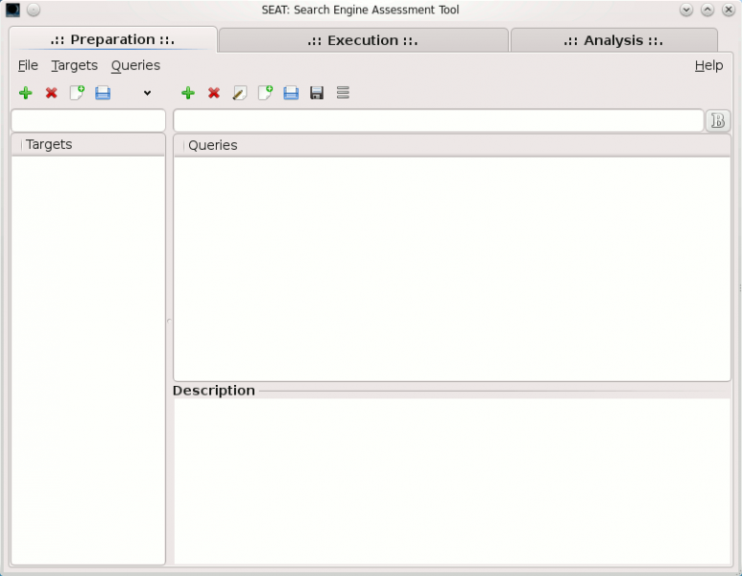Viewport: 742px width, 576px height.
Task: Click the new-document icon in the targets toolbar
Action: [77, 93]
